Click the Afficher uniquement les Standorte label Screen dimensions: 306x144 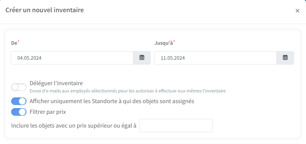pyautogui.click(x=112, y=101)
